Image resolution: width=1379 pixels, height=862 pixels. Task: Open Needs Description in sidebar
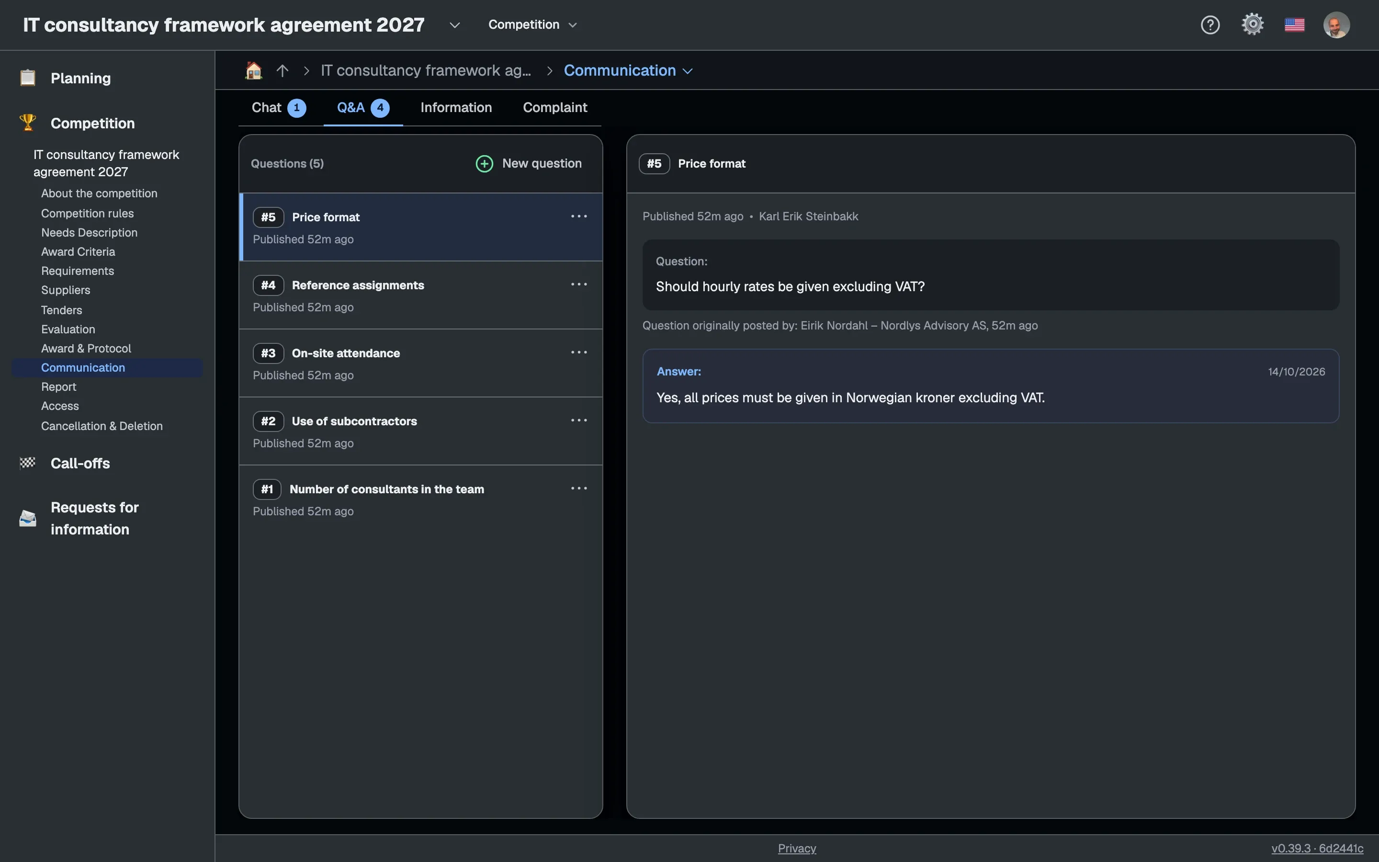coord(89,233)
